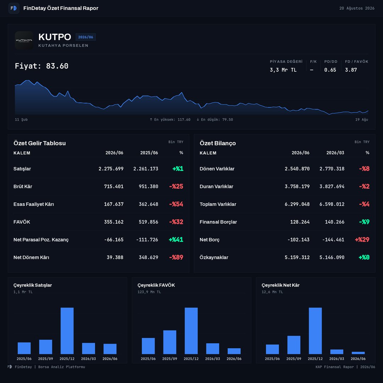Click the 'Fiyat: 83.60' price text

[x=41, y=66]
